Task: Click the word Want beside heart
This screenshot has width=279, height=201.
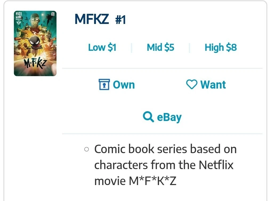Action: coord(213,85)
